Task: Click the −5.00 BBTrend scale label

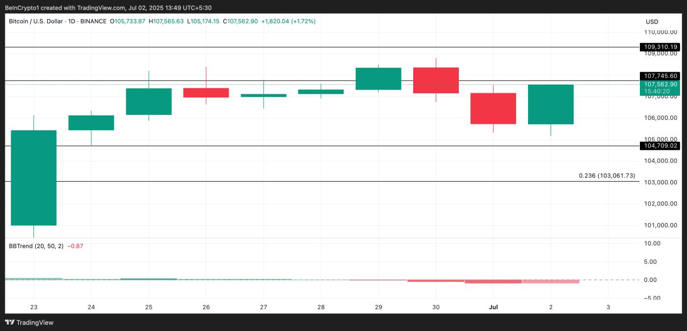Action: coord(653,298)
